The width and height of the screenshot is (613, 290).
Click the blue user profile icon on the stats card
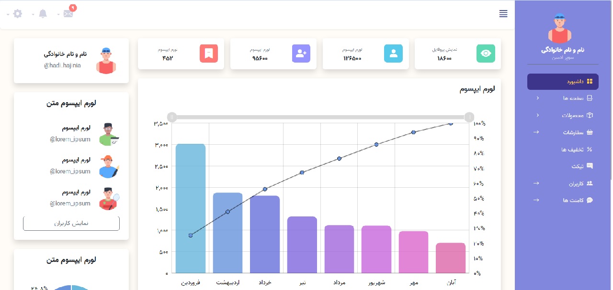tap(394, 53)
